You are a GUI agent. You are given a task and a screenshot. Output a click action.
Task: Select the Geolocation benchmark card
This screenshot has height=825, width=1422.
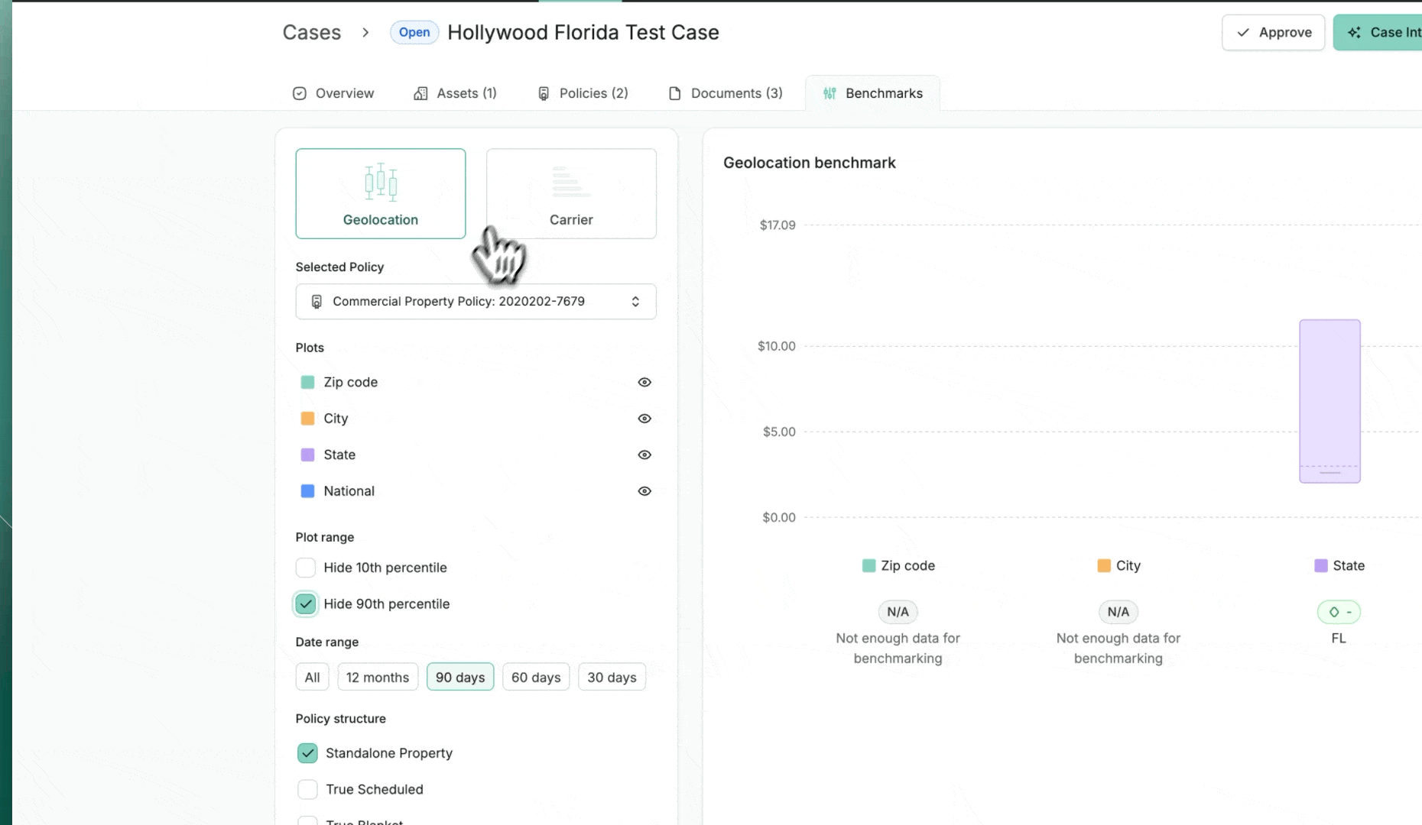point(380,193)
